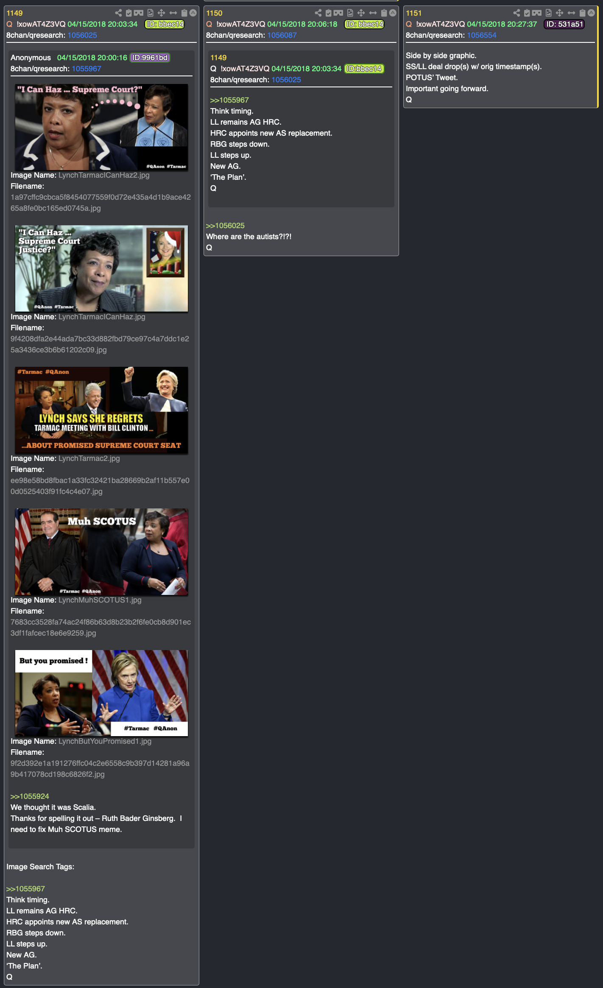Open 8chan source link 1056087
The width and height of the screenshot is (603, 988).
pos(282,35)
